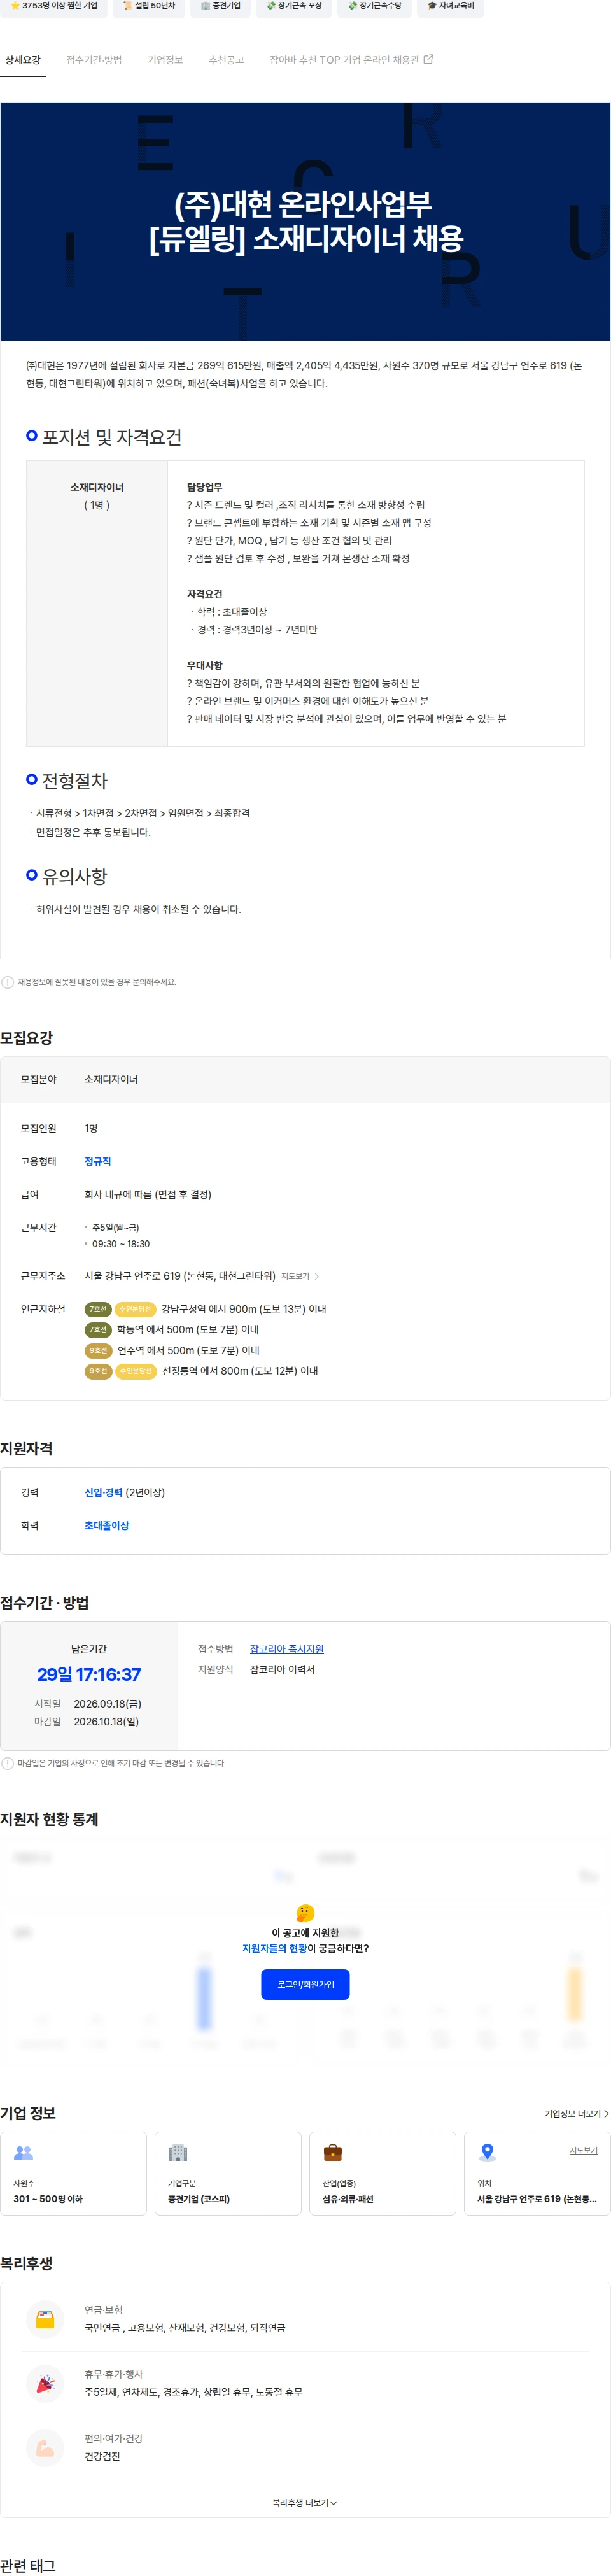Click the 잡코리아 즉시지원 link
Viewport: 611px width, 2576px height.
(x=287, y=1649)
